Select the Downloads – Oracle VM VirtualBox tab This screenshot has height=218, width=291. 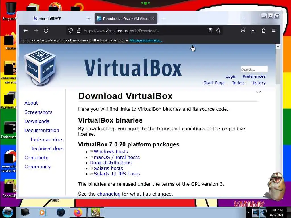(x=126, y=18)
